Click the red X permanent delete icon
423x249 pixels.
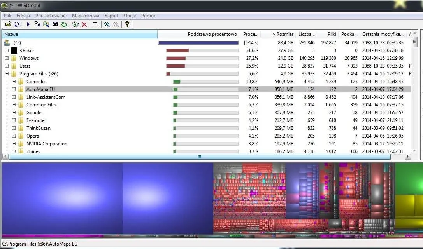[x=84, y=24]
